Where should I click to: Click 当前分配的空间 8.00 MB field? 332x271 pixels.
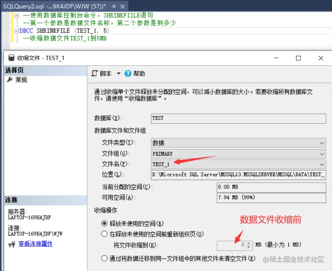271,187
